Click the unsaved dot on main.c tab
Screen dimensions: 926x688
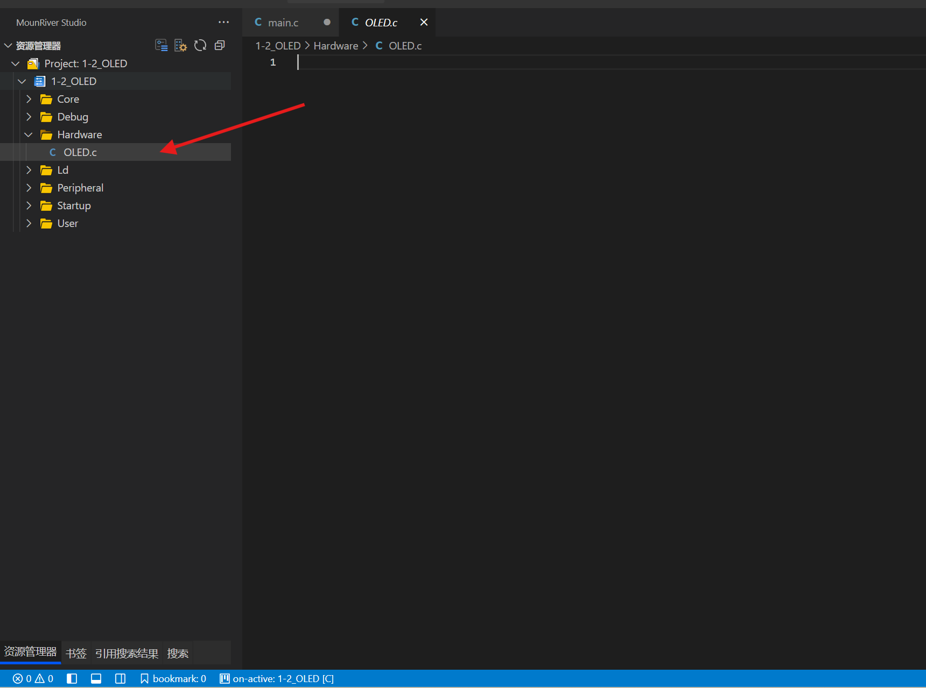327,22
